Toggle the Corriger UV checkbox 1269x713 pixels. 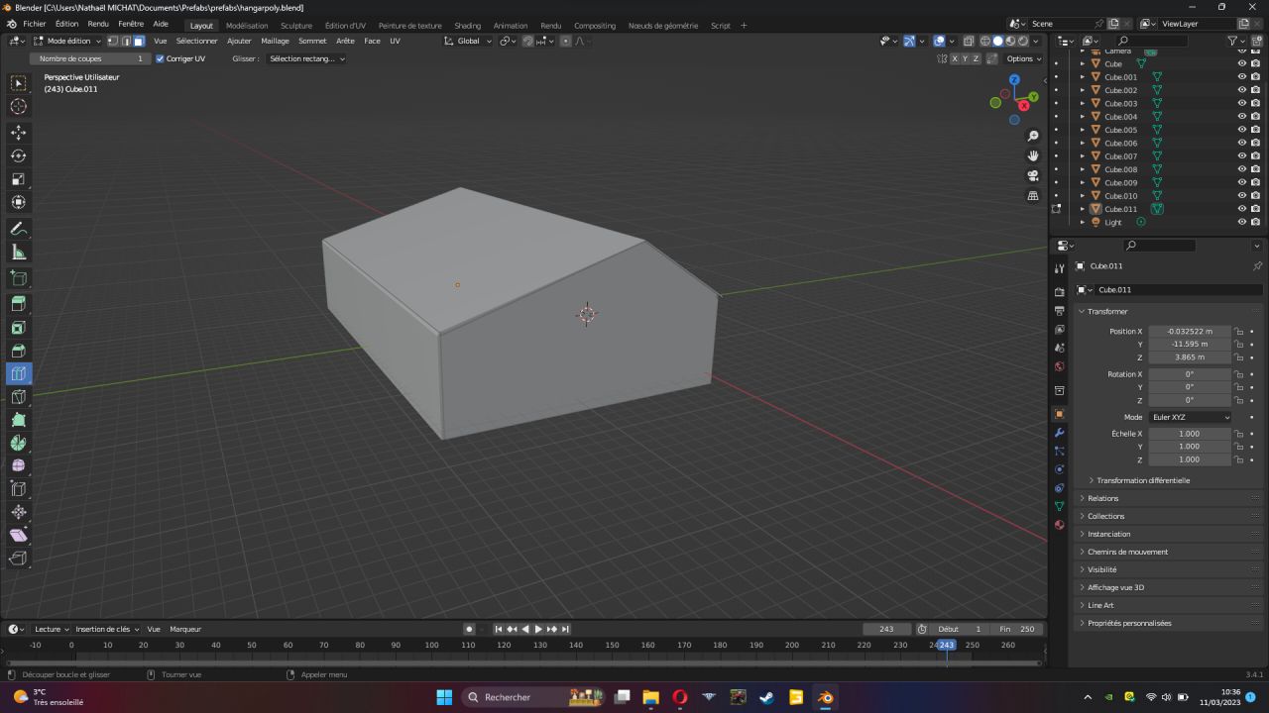[x=160, y=58]
